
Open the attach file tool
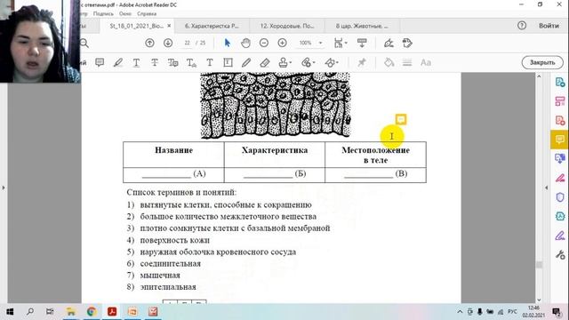click(308, 63)
